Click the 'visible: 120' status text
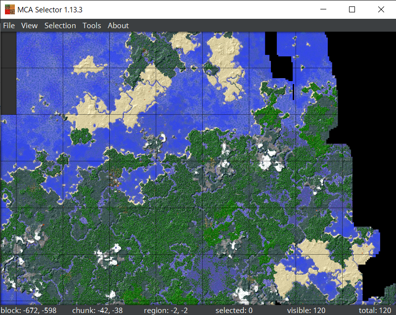Screen dimensions: 396x315 pyautogui.click(x=306, y=310)
